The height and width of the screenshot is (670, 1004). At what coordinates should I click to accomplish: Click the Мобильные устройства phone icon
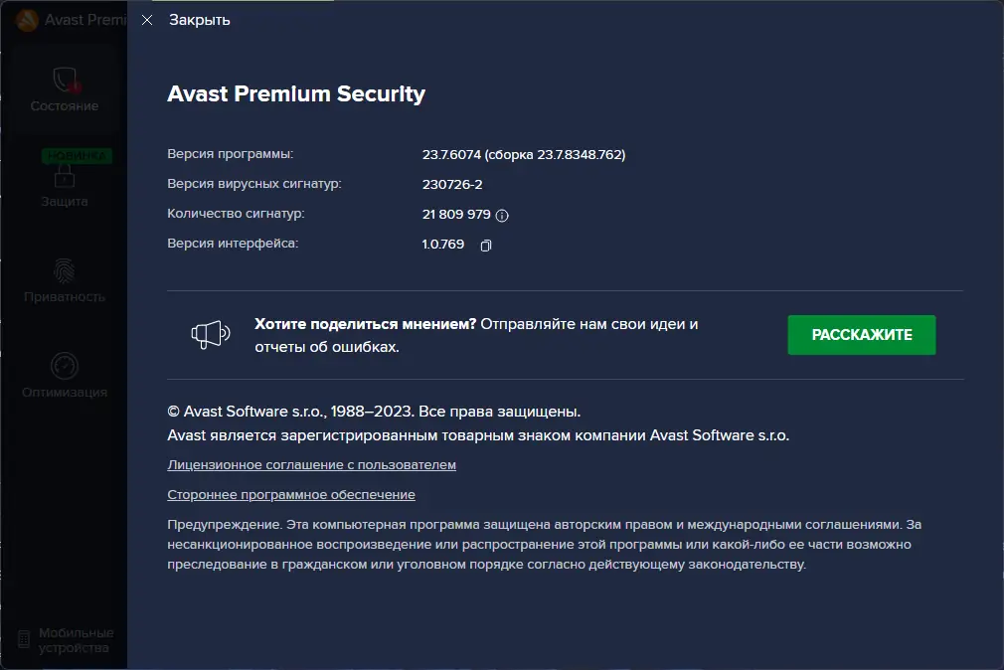[23, 640]
